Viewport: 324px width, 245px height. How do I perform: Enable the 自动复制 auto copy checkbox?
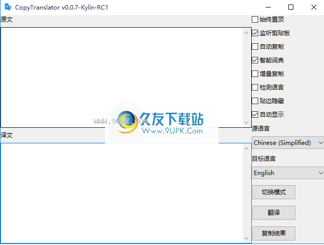(255, 47)
